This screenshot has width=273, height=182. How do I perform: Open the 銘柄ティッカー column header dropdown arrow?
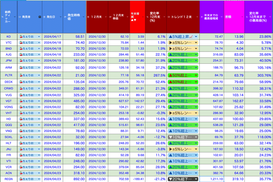pos(15,17)
